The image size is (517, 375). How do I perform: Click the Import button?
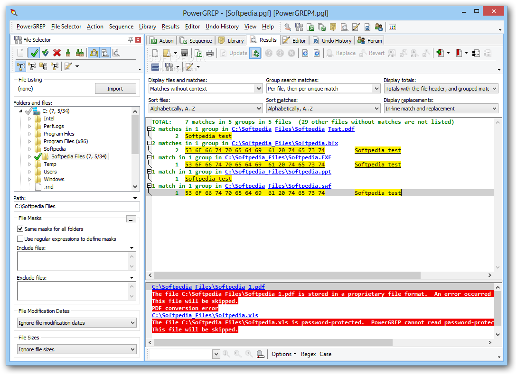point(115,89)
